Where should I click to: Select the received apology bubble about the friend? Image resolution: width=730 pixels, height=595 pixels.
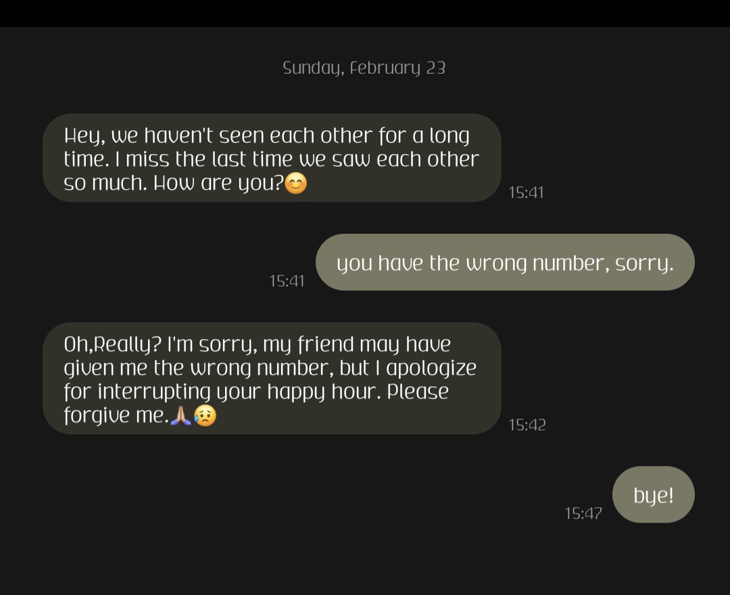coord(272,378)
